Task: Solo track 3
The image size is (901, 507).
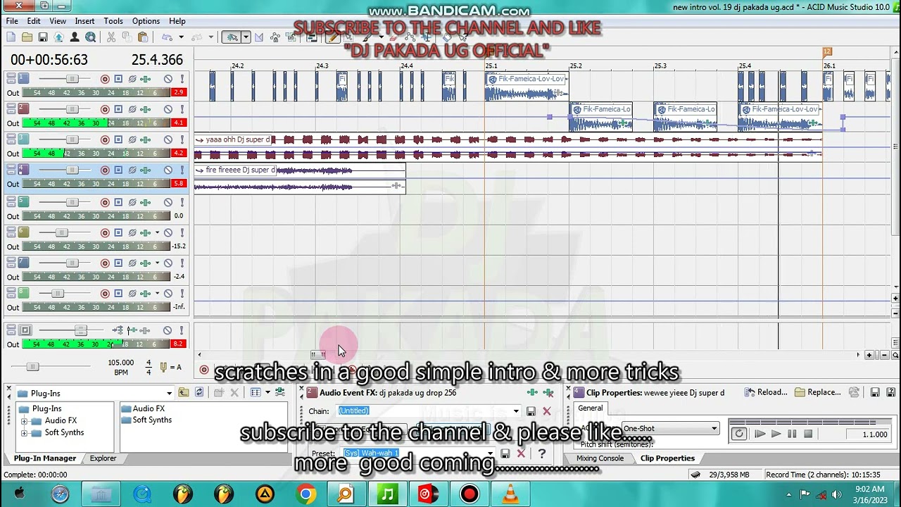Action: coord(182,139)
